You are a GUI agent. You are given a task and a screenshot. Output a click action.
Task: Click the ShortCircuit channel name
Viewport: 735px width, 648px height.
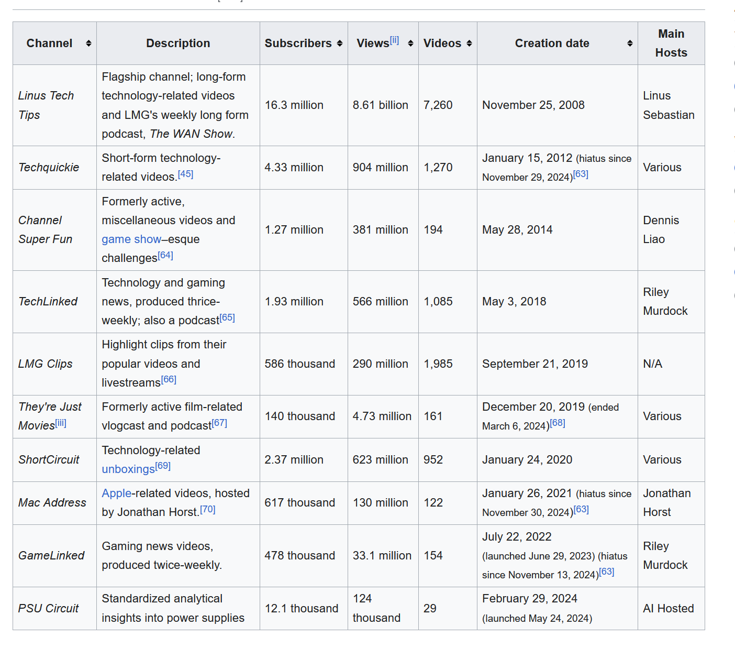coord(49,460)
